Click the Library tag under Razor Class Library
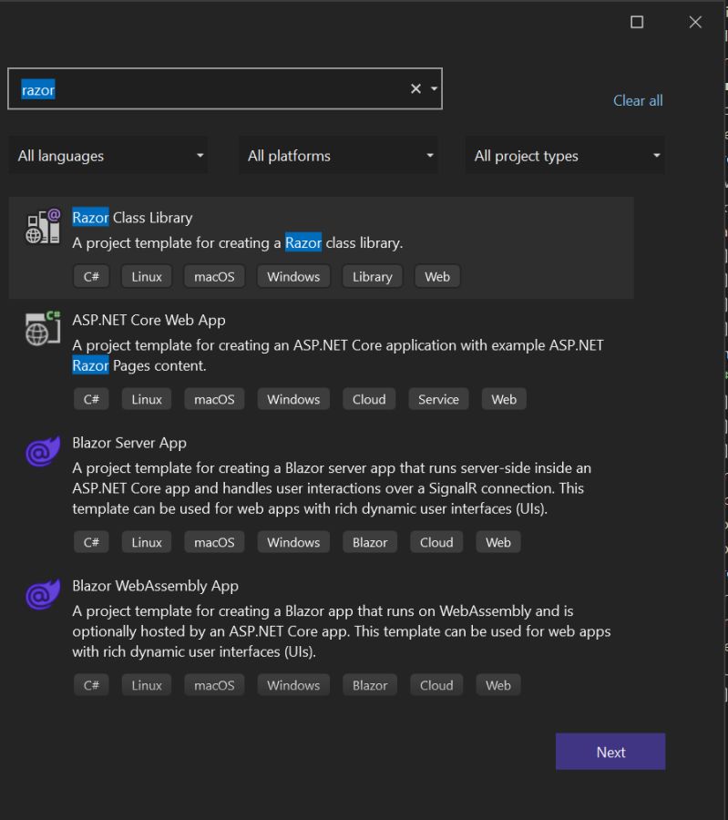This screenshot has height=820, width=728. pos(373,277)
